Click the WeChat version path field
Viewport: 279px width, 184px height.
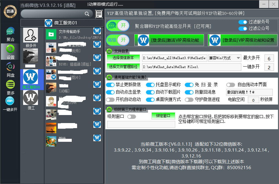click(175, 58)
